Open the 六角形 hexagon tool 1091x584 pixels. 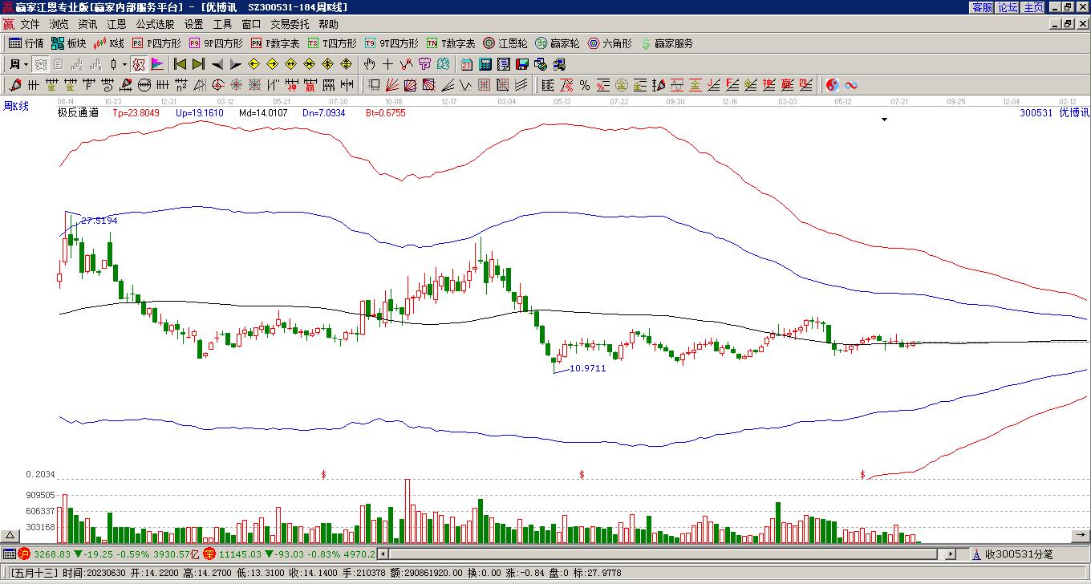[609, 43]
